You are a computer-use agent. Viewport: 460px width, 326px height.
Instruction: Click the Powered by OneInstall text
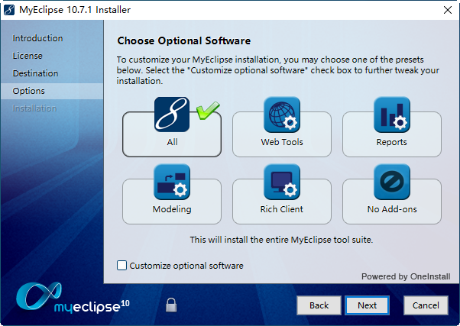point(405,276)
